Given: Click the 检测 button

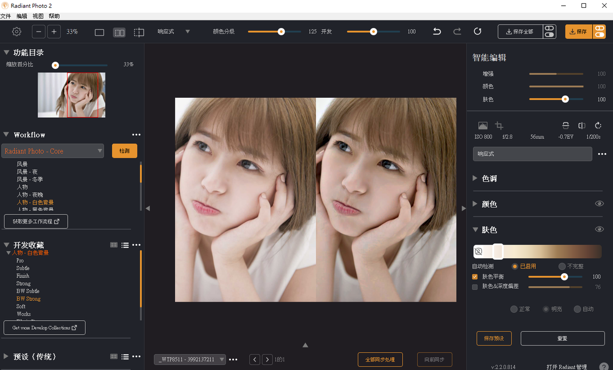Looking at the screenshot, I should (125, 151).
